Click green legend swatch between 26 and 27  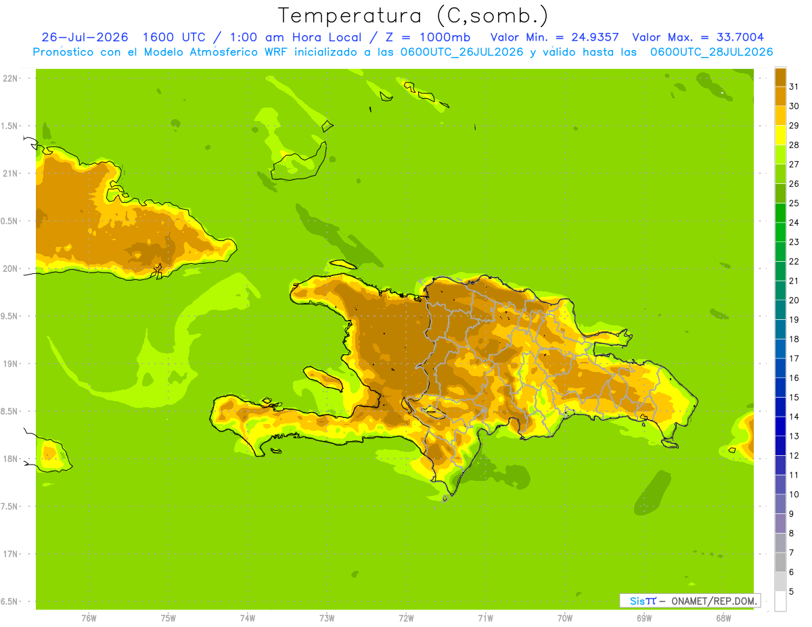780,174
